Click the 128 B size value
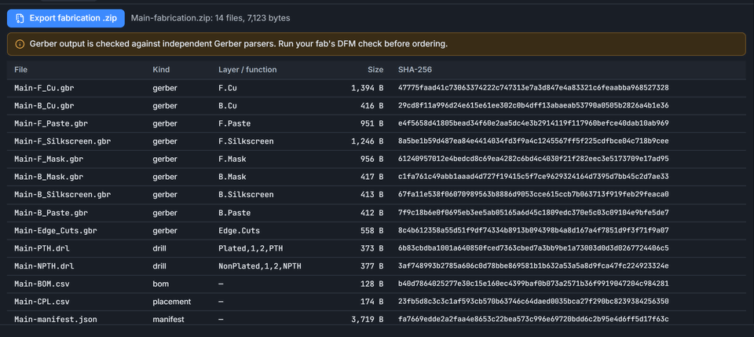Viewport: 754px width, 337px height. coord(372,284)
